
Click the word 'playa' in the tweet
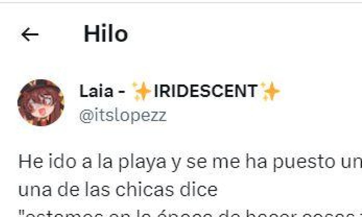(144, 163)
